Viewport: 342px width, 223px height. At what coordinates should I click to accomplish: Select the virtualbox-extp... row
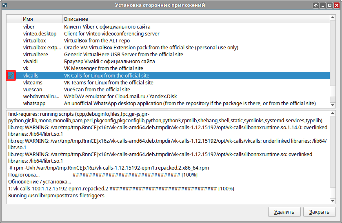pyautogui.click(x=168, y=48)
